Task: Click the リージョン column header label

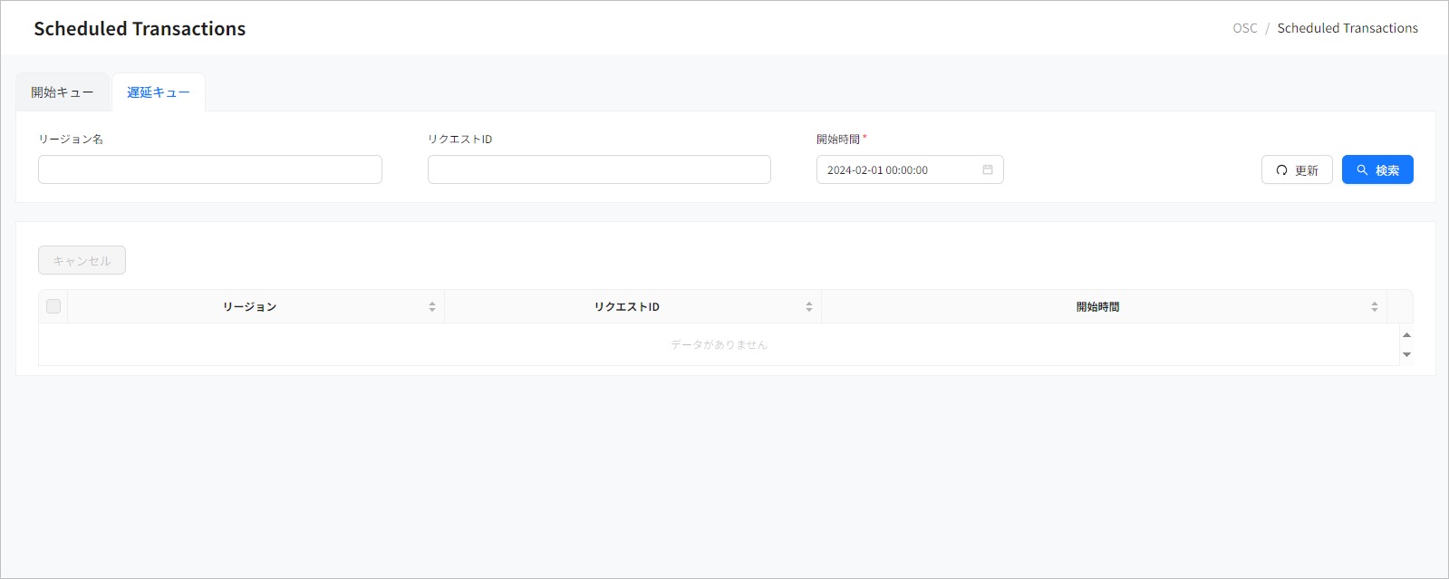Action: [x=249, y=307]
